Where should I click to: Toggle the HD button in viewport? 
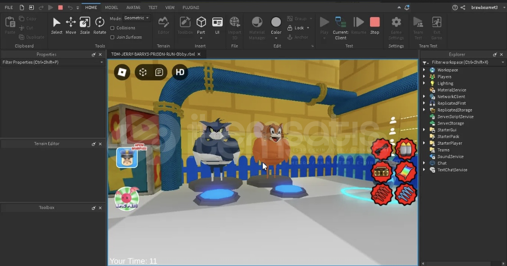click(180, 72)
